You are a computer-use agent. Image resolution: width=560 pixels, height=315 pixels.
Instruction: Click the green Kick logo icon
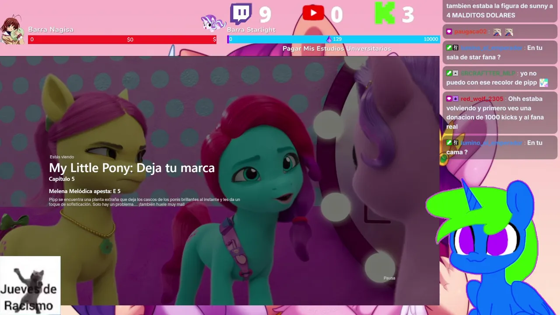pyautogui.click(x=385, y=13)
